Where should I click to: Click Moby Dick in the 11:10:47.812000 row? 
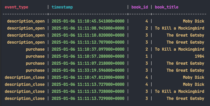[194, 77]
